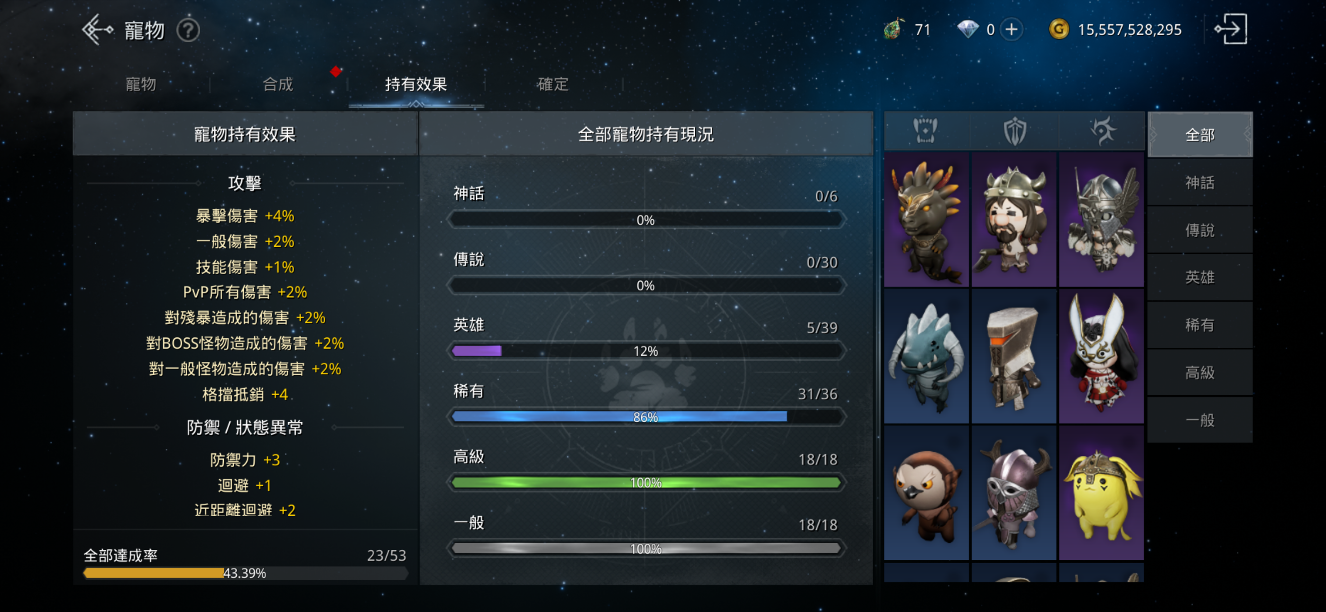This screenshot has height=612, width=1326.
Task: Click the 稀有 86% progress bar
Action: click(x=646, y=416)
